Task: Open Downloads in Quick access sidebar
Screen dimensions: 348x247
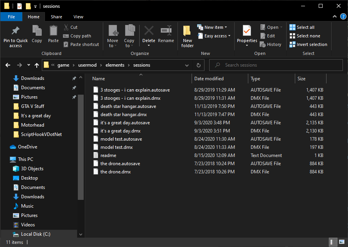Action: (x=32, y=78)
